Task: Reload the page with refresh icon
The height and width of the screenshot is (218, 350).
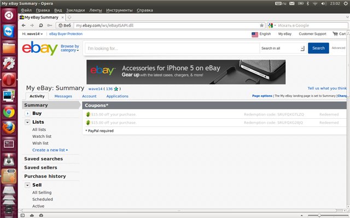Action: (x=41, y=26)
